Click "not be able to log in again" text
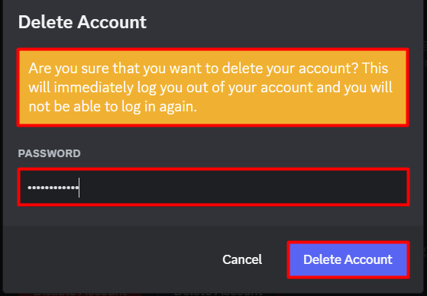Viewport: 427px width, 296px height. click(112, 107)
